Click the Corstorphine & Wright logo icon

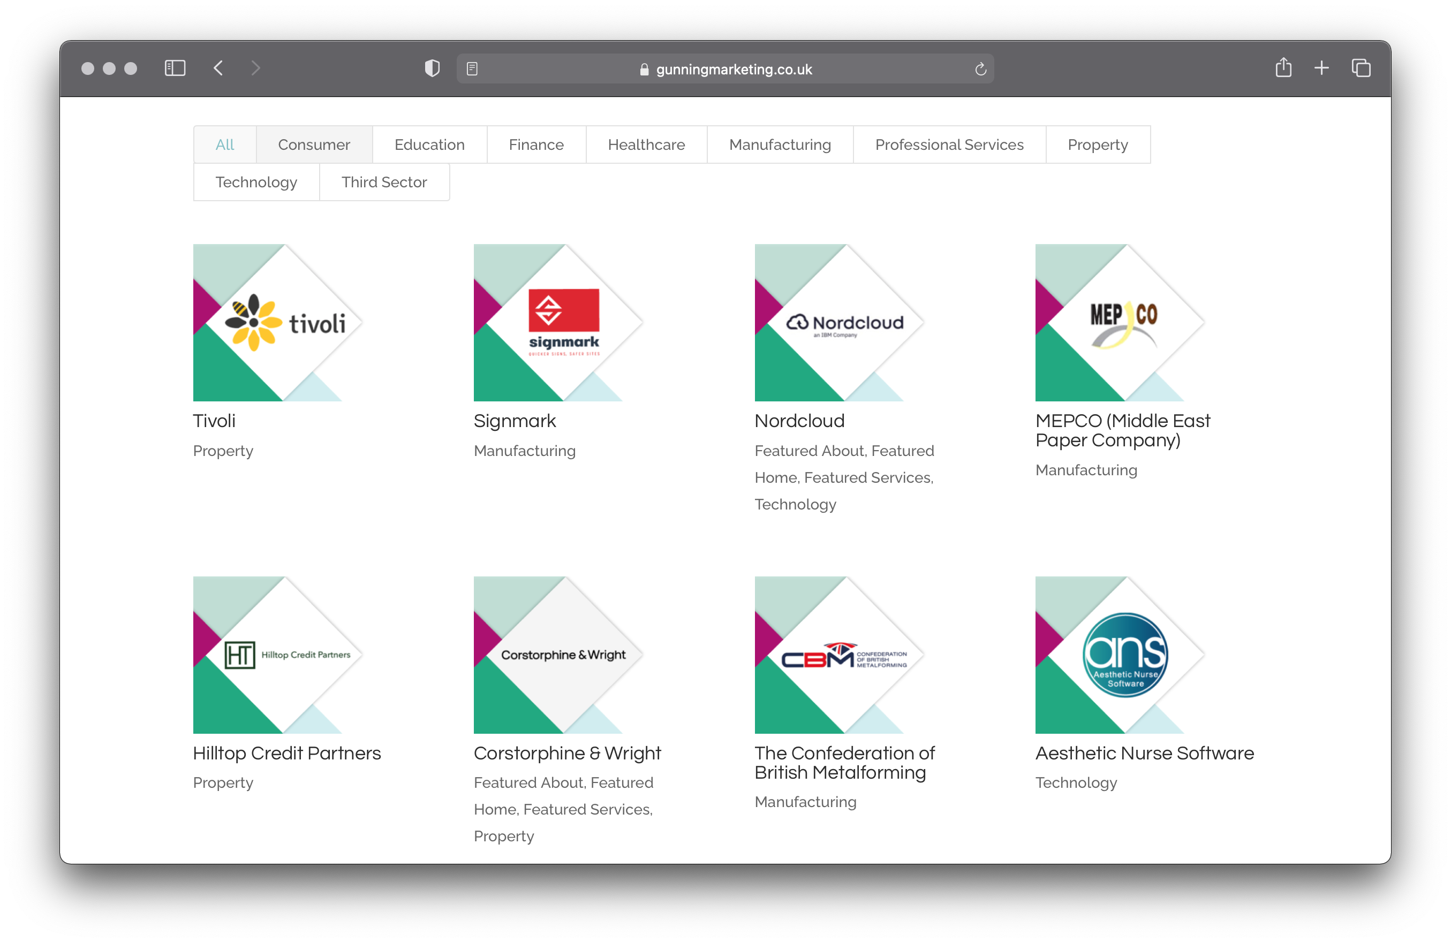tap(564, 655)
